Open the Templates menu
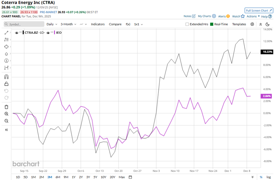The image size is (274, 180). (239, 24)
